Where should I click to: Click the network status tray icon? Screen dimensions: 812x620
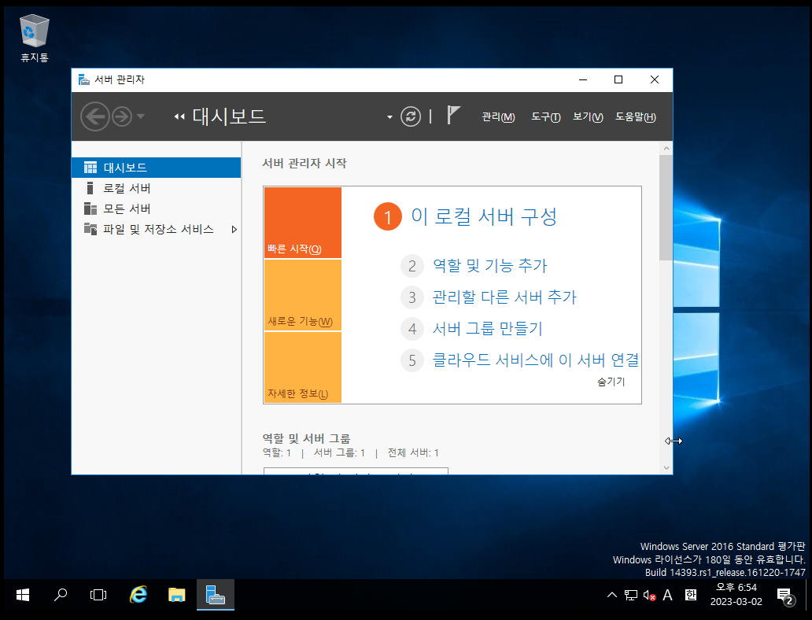click(631, 595)
